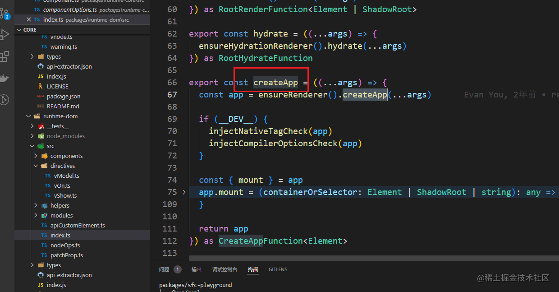Expand the modules folder
Image resolution: width=559 pixels, height=292 pixels.
coord(36,216)
